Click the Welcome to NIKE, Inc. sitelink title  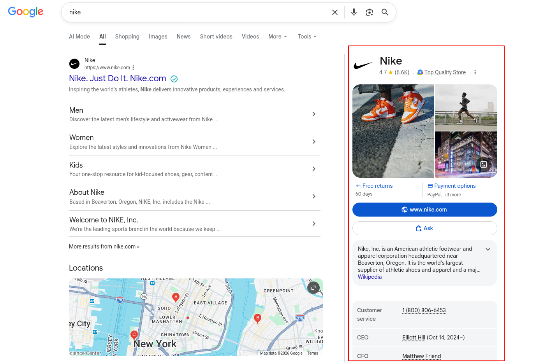click(104, 220)
